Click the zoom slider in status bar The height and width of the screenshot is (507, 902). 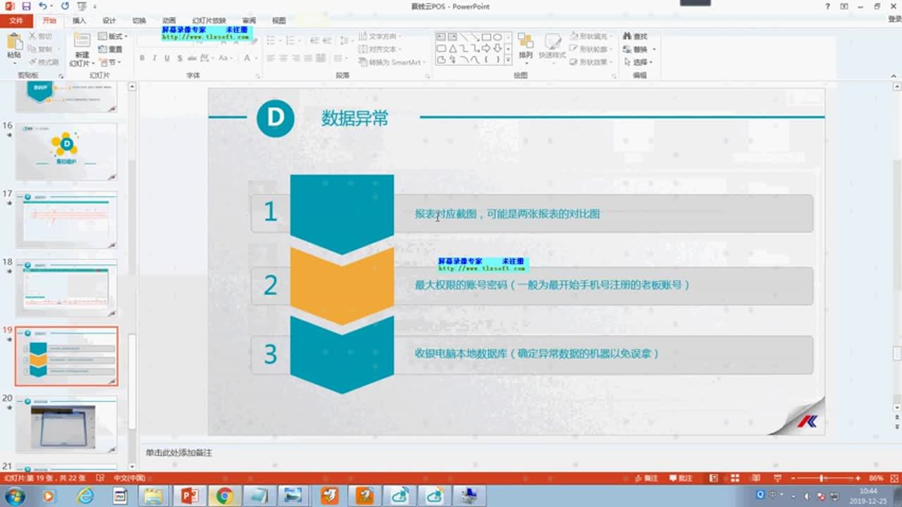822,478
